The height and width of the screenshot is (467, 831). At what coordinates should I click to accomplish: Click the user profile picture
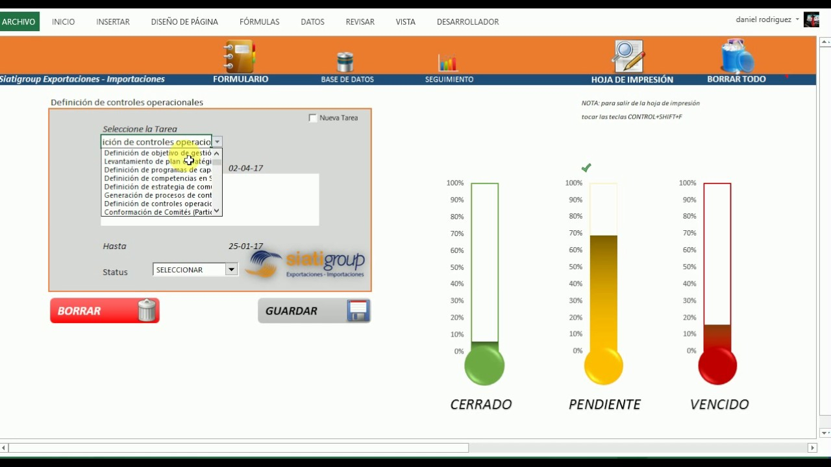[812, 20]
